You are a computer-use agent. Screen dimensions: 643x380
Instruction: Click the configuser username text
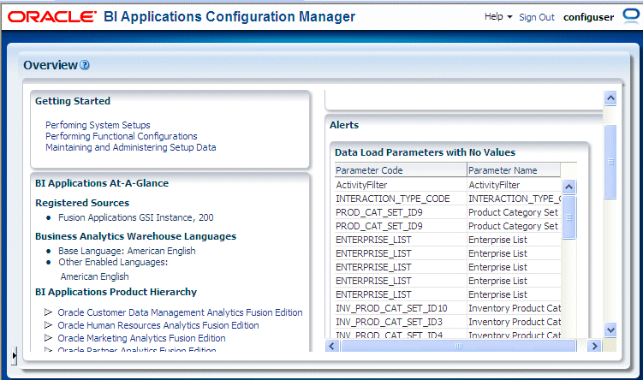pos(588,17)
